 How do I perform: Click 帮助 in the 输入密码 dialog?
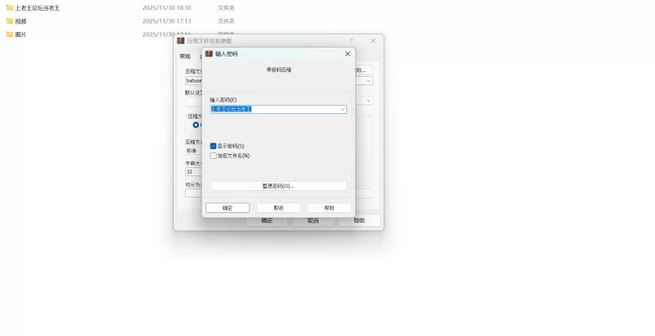click(x=329, y=207)
